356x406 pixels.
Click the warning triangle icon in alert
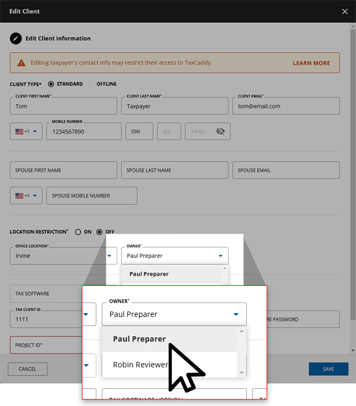(x=21, y=63)
